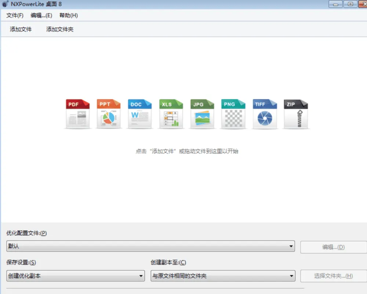Open the 文件(F) menu

14,15
